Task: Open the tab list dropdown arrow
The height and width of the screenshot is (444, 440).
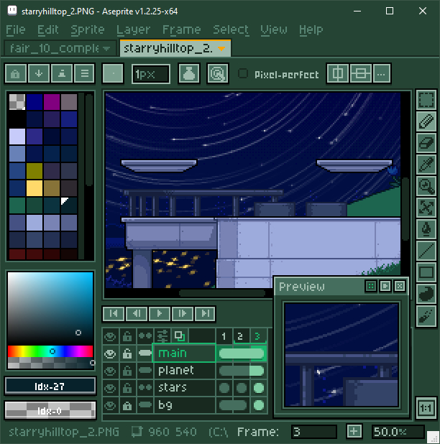Action: (x=107, y=48)
